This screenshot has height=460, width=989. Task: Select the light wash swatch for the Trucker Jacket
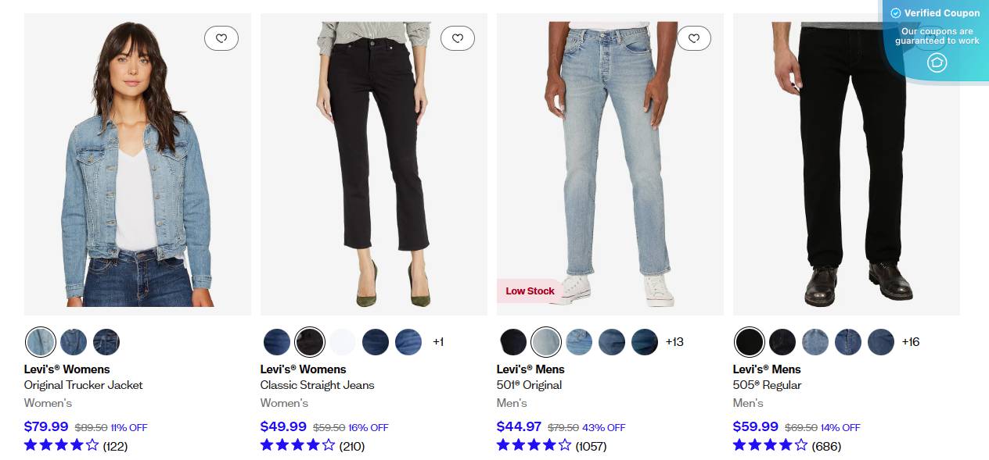[41, 341]
